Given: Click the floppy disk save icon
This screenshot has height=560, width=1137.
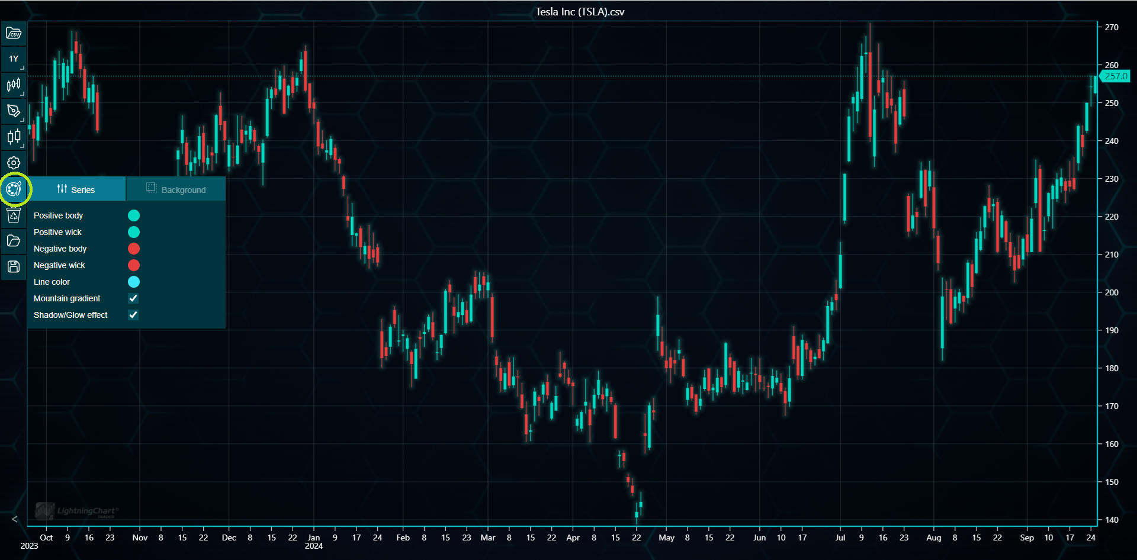Looking at the screenshot, I should point(14,266).
